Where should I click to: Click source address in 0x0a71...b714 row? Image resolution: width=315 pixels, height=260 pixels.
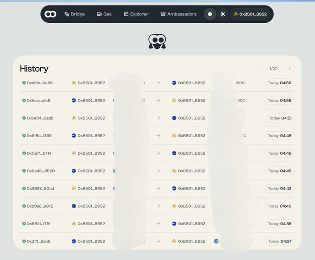click(x=91, y=153)
